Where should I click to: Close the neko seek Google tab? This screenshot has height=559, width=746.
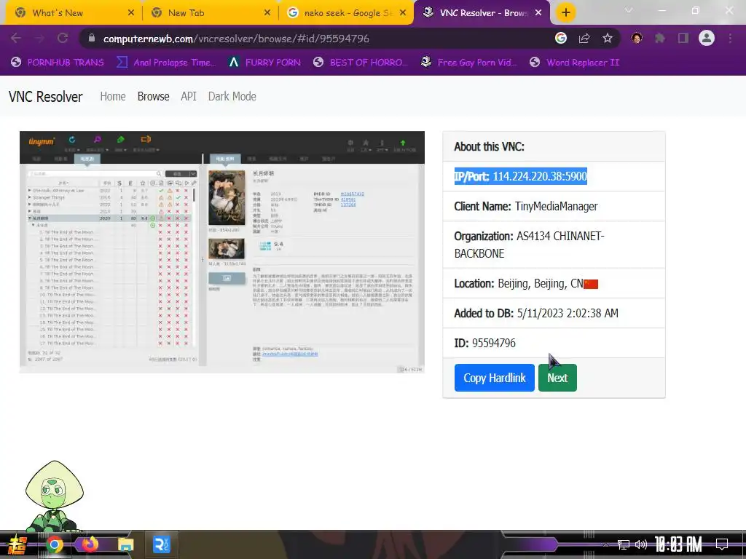click(403, 13)
